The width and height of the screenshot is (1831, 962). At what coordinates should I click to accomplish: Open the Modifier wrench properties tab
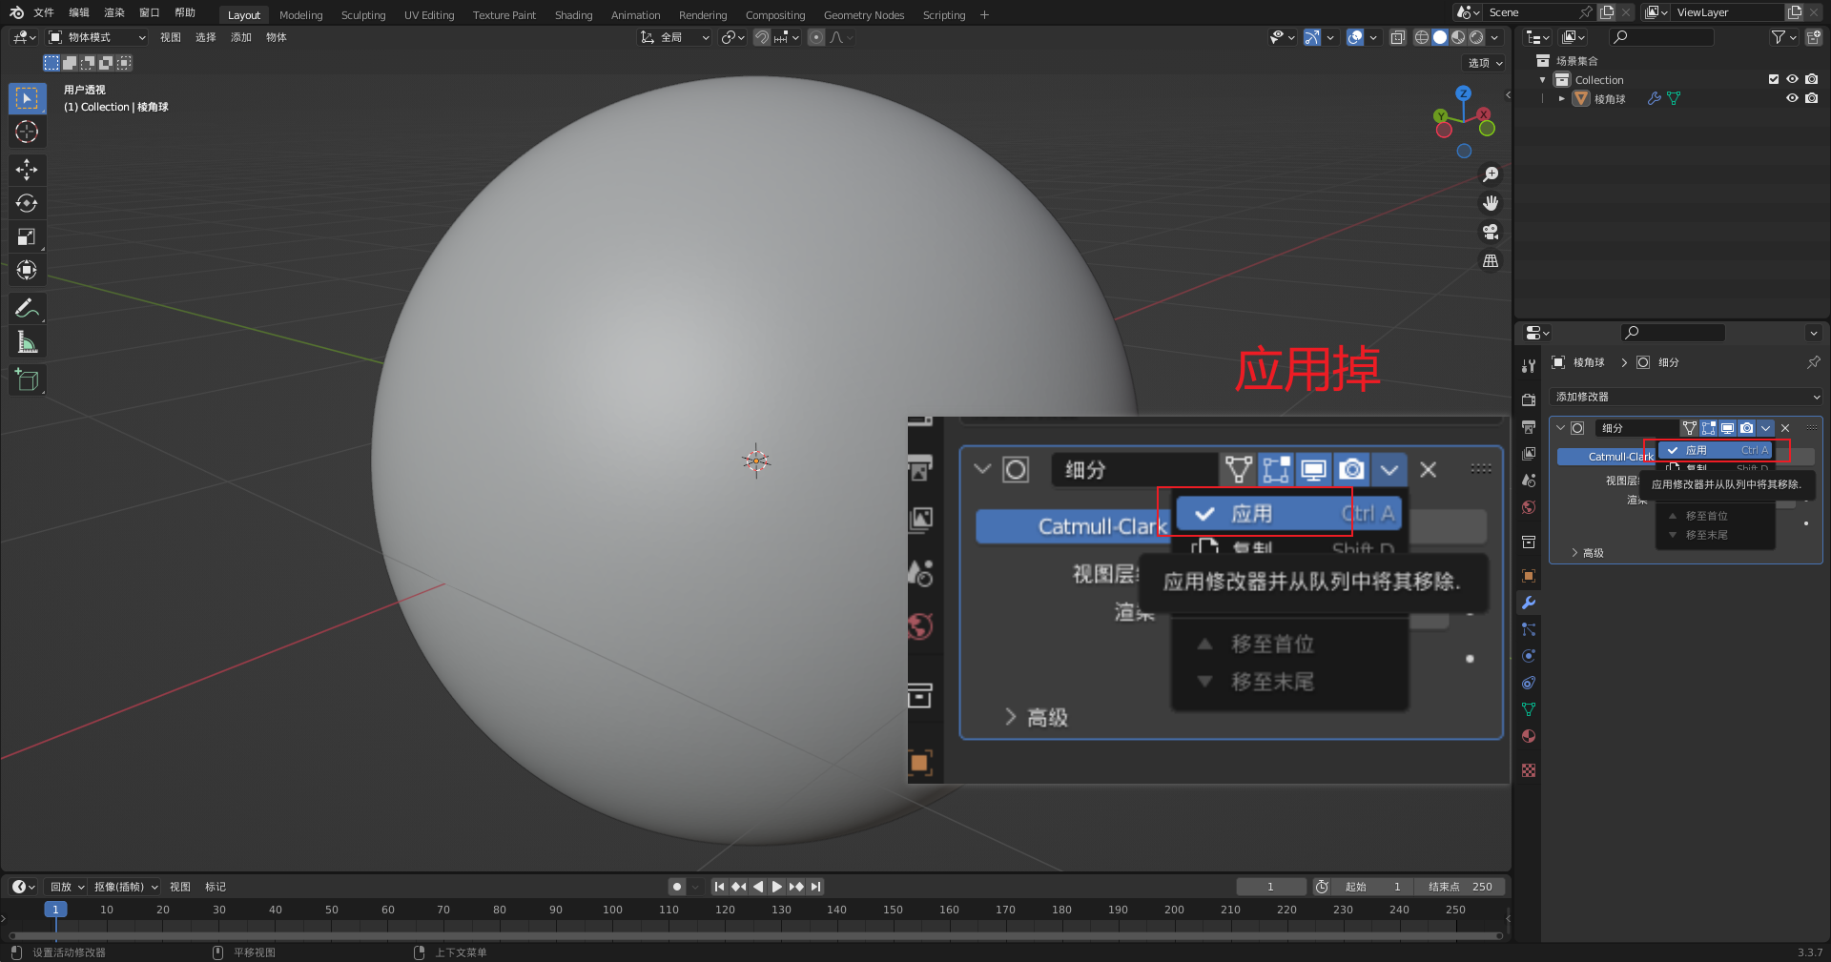pos(1529,603)
